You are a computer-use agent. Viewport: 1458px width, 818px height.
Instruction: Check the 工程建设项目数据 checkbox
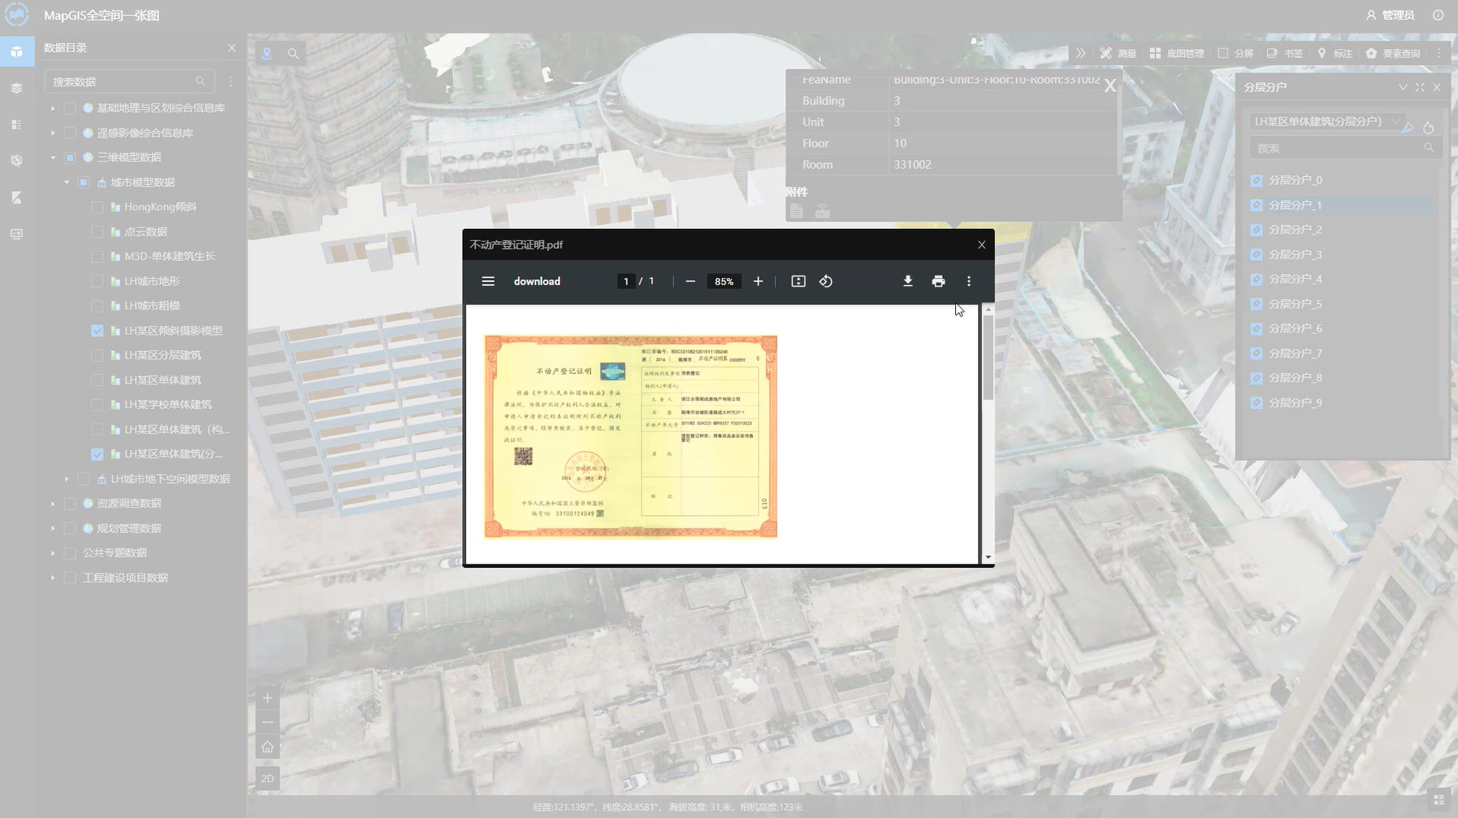[x=70, y=578]
